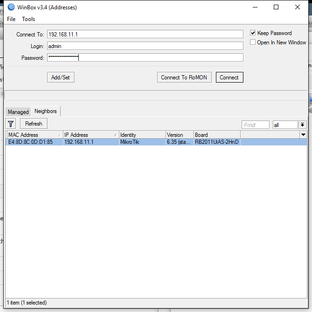Viewport: 312px width, 312px height.
Task: Click the Find search box
Action: [256, 125]
